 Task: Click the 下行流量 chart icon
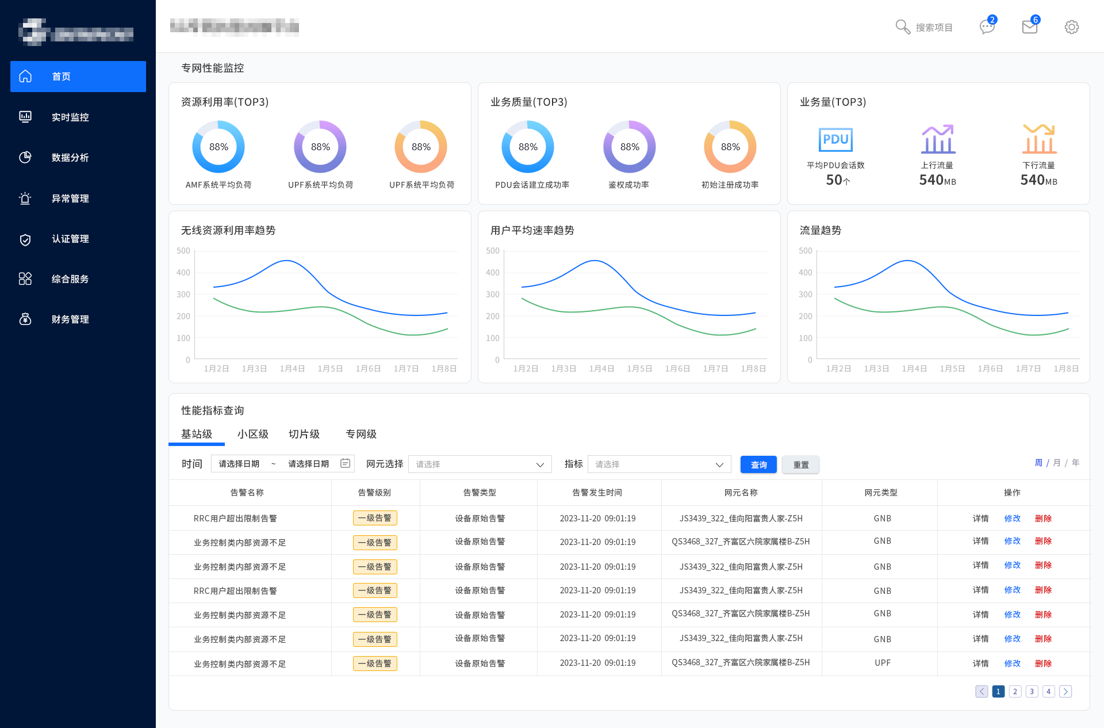1039,139
